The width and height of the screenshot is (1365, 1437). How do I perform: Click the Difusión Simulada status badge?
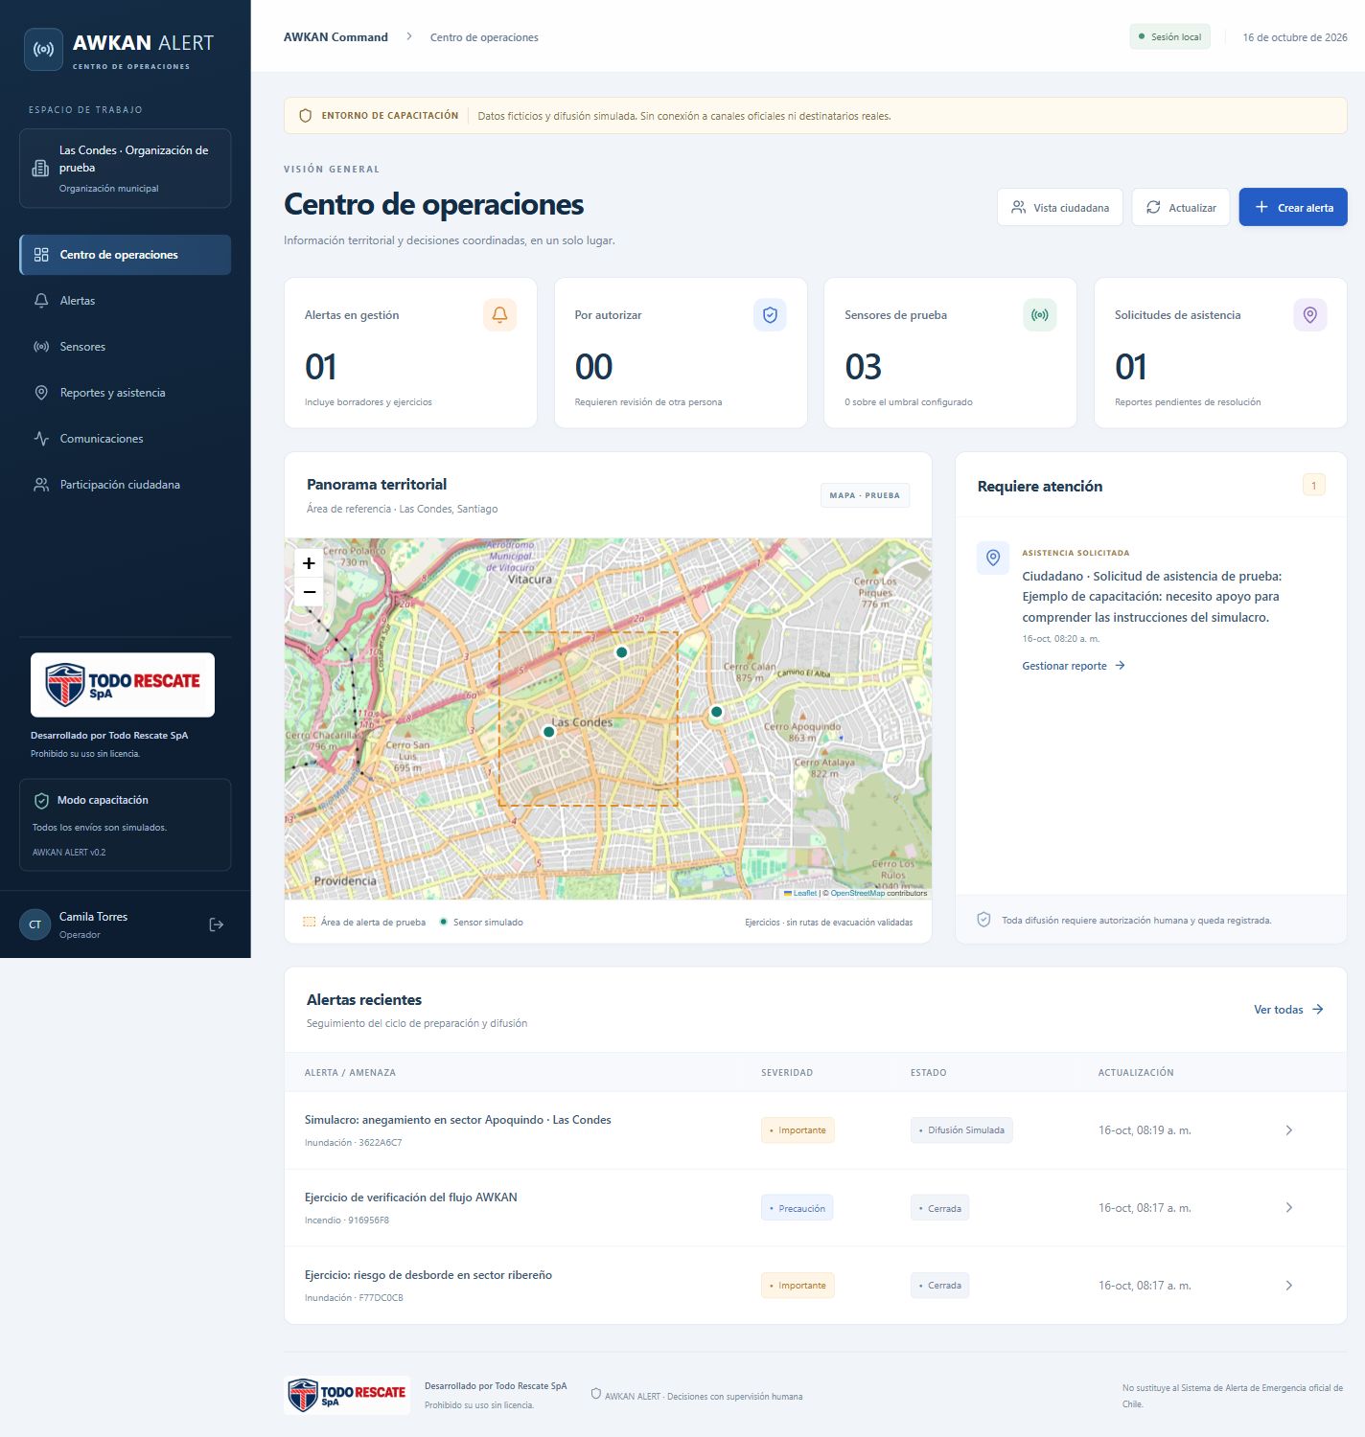pos(961,1130)
